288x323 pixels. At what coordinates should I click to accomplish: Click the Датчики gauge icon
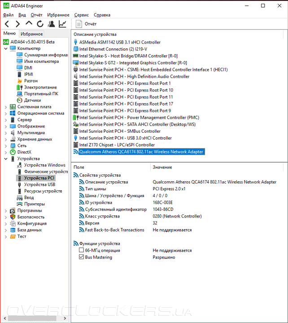click(20, 100)
